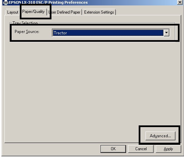This screenshot has width=184, height=157.
Task: Dismiss the dialog using Cancel
Action: 141,149
